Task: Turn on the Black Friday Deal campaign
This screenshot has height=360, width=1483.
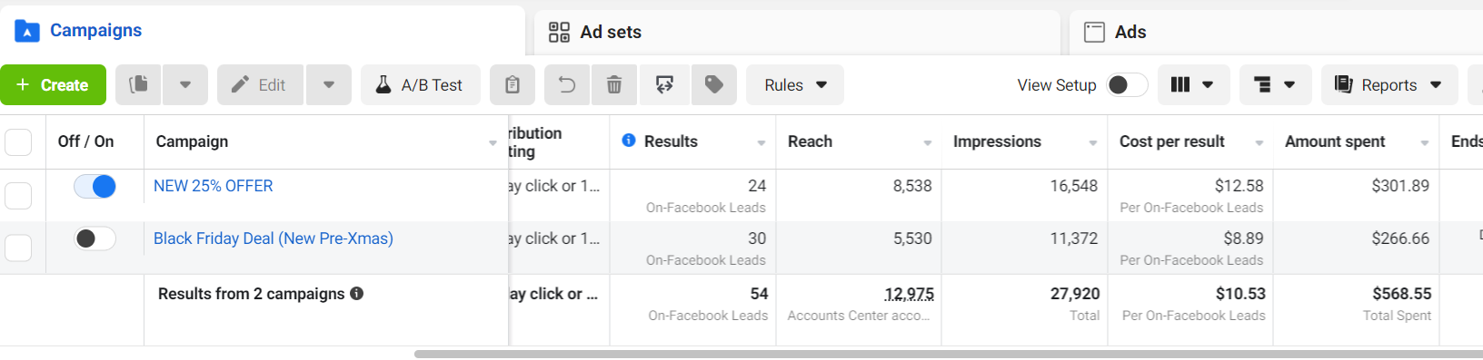Action: 95,238
